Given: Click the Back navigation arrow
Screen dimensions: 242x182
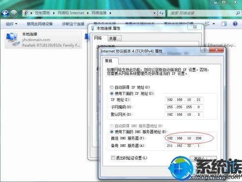Looking at the screenshot, I should (x=5, y=13).
